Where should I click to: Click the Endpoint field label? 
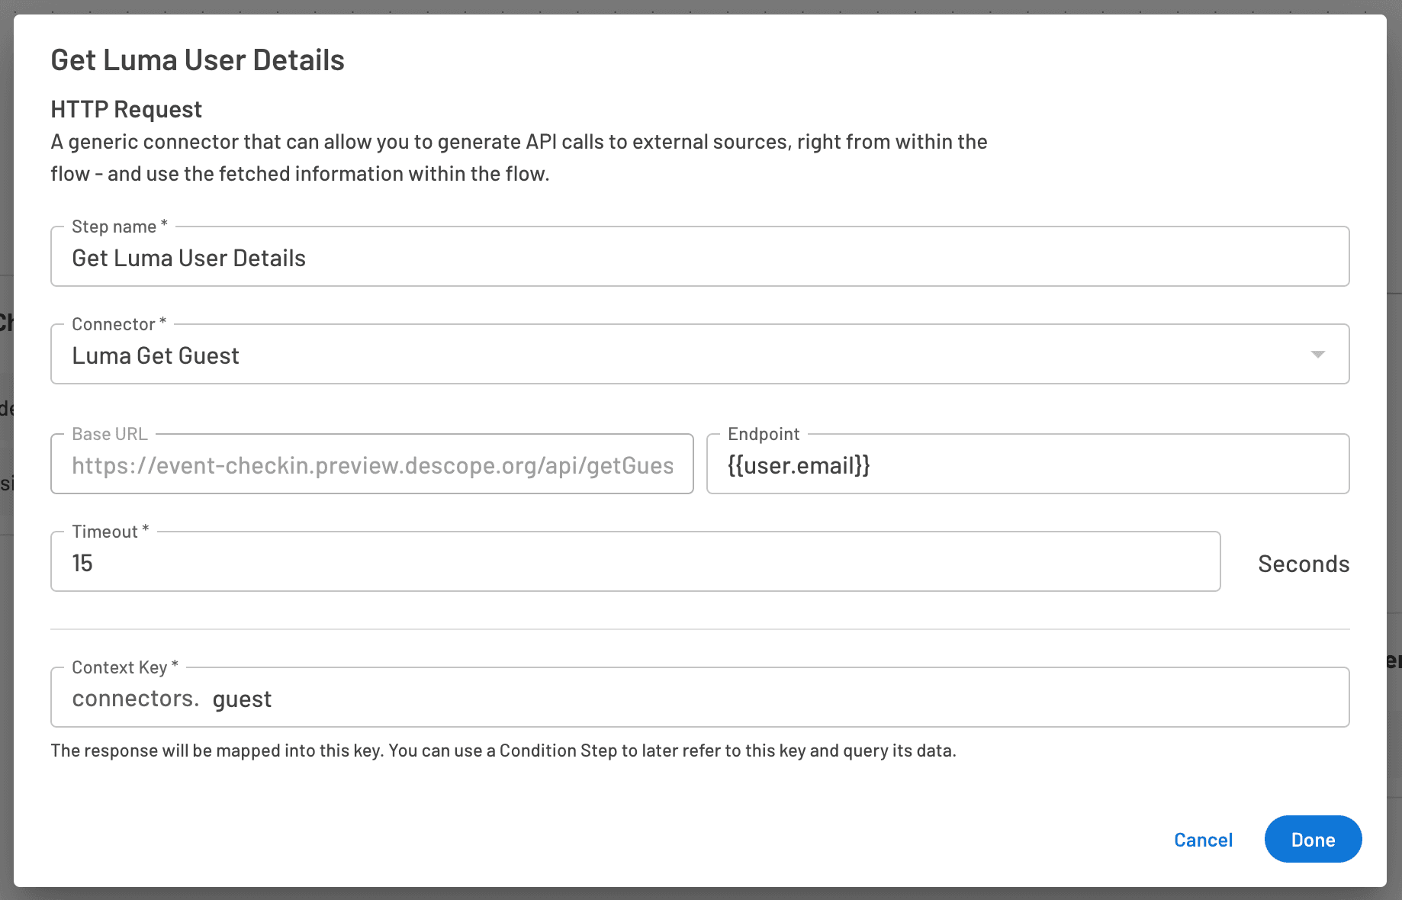762,432
